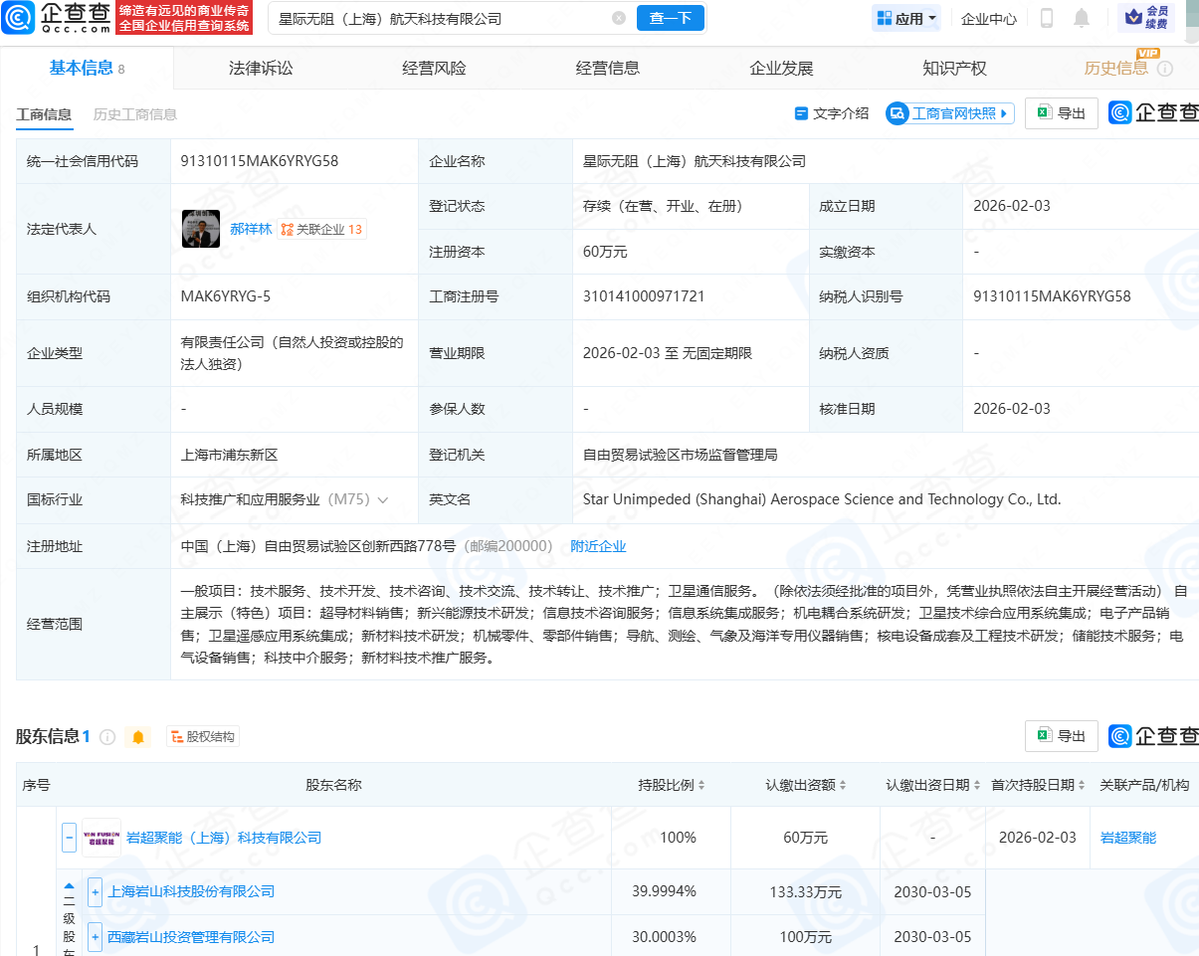
Task: Export basic info via the Excel 导出 icon
Action: click(1061, 112)
